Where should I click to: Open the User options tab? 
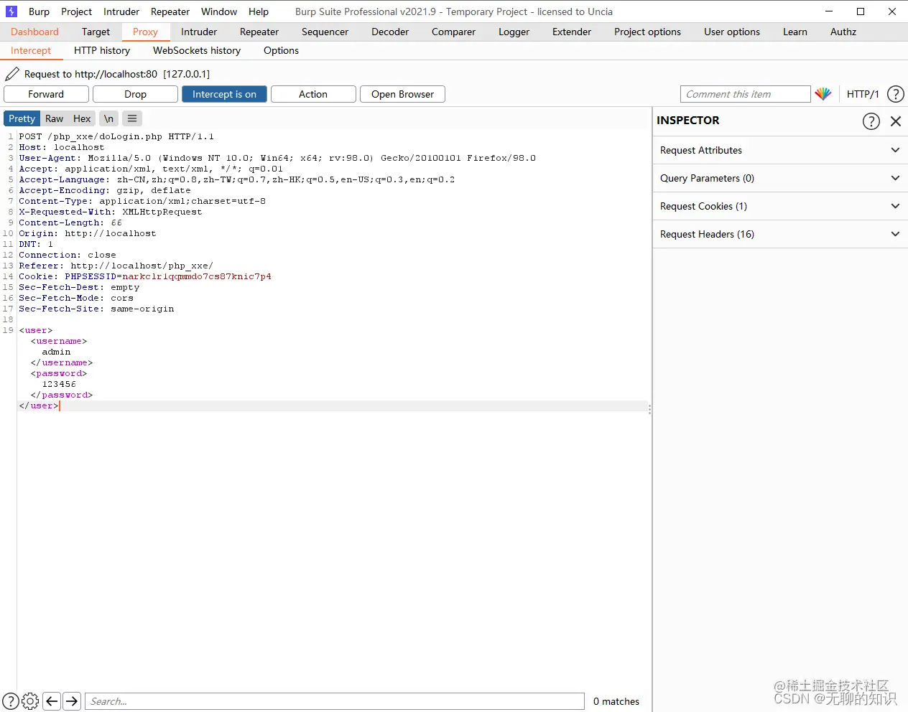coord(732,32)
